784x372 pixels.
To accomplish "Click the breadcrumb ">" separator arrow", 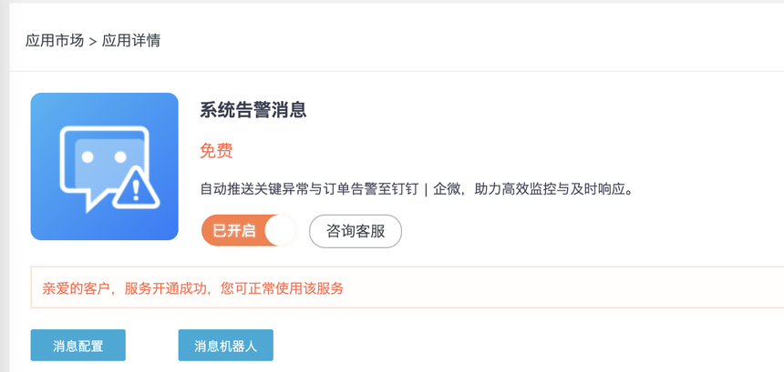I will tap(93, 41).
